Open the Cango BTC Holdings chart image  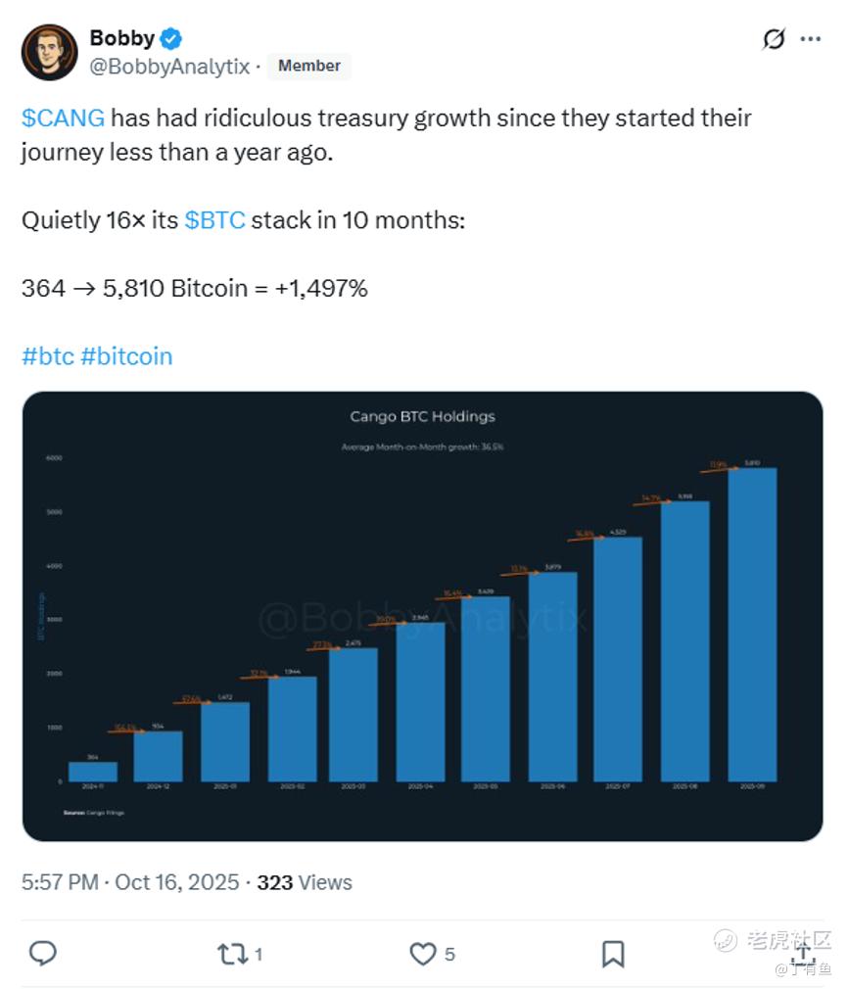pyautogui.click(x=422, y=616)
